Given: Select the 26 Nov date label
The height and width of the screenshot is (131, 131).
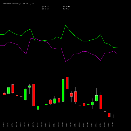Looking at the screenshot, I should [x=33, y=125].
